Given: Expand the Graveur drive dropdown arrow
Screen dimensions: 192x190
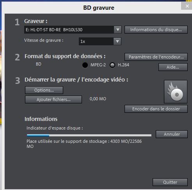Looking at the screenshot, I should coord(118,30).
